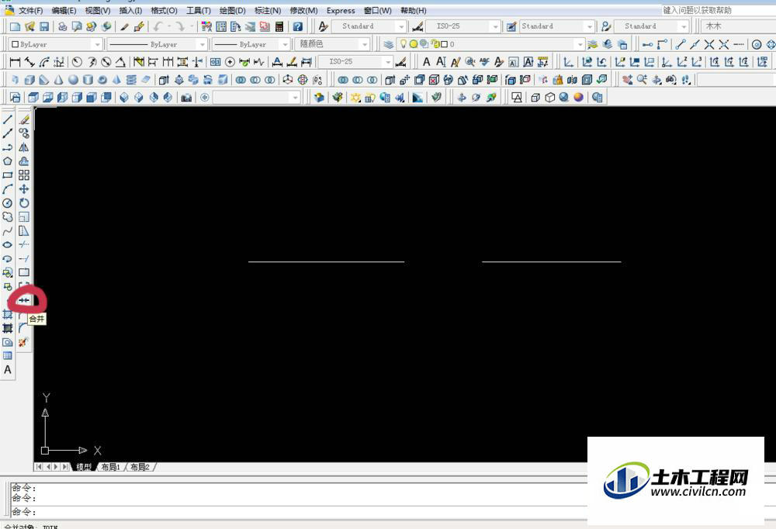Image resolution: width=776 pixels, height=529 pixels.
Task: Click the Linear dimension tool
Action: click(15, 62)
